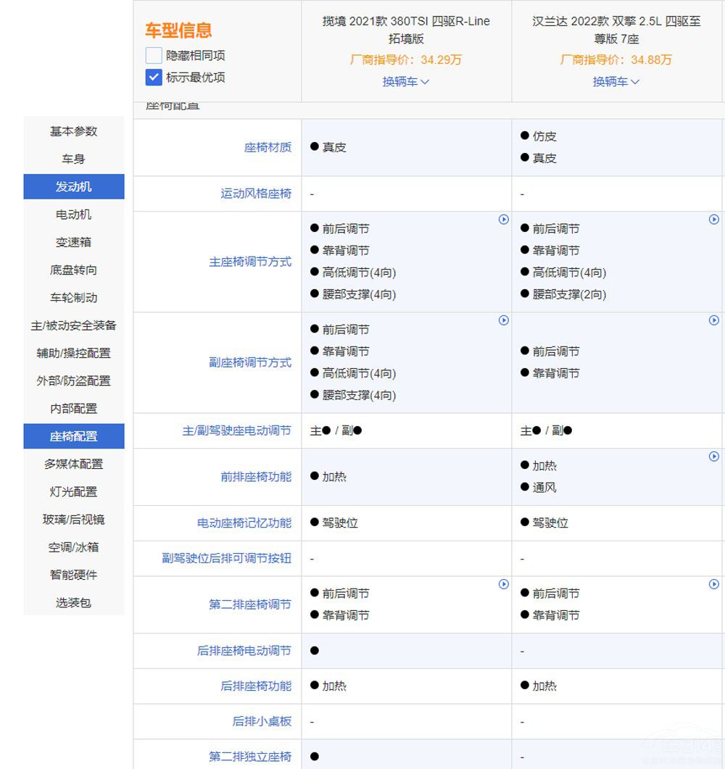Open 换辆车 dropdown under 揽境 2021款
Screen dimensions: 725x769
tap(406, 82)
